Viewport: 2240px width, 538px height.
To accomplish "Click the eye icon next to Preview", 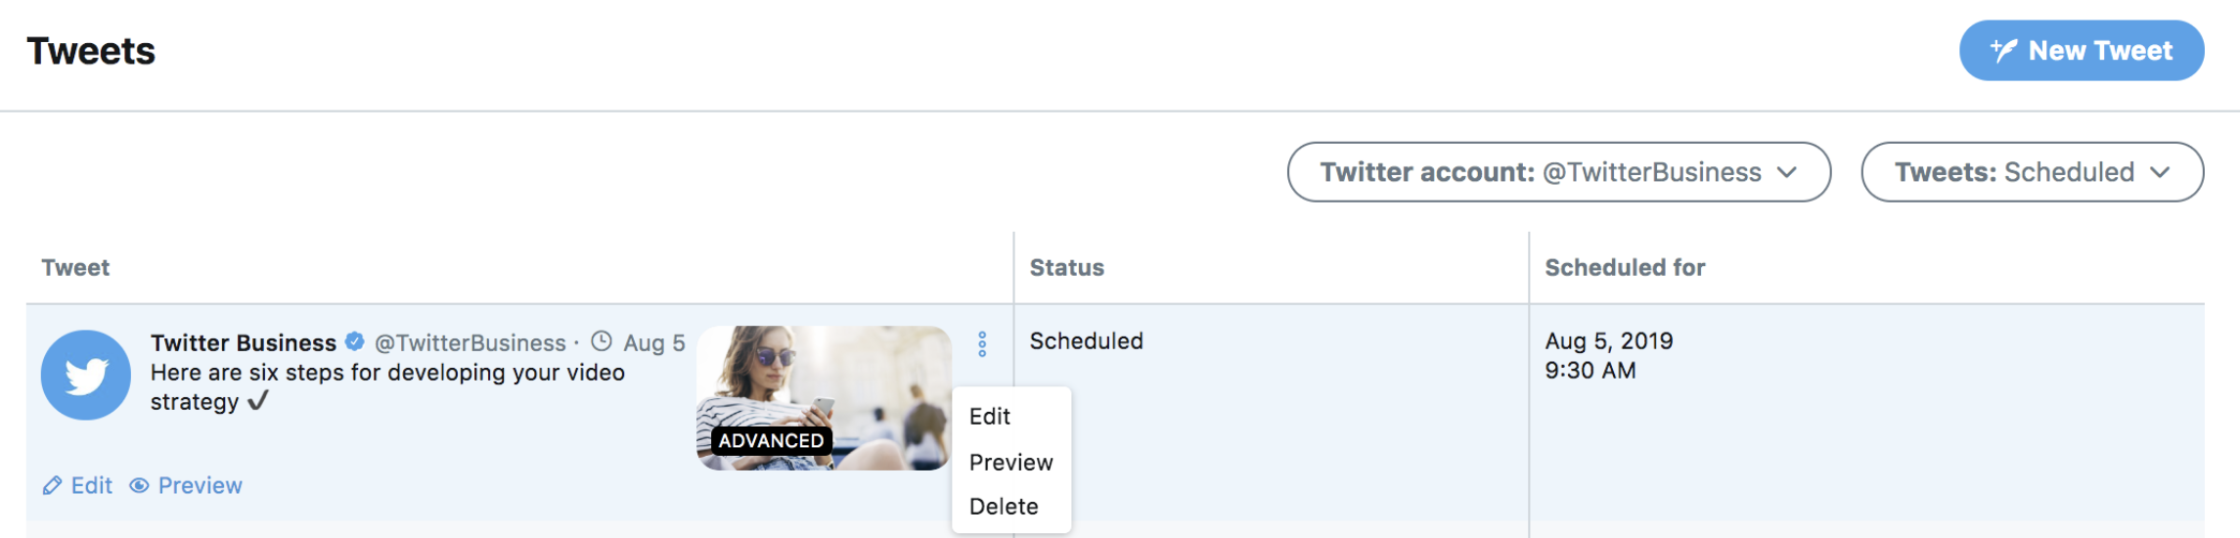I will click(x=140, y=486).
